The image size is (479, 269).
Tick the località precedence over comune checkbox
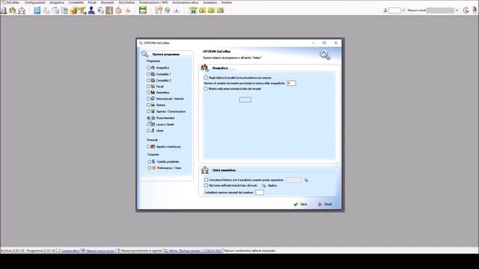click(x=206, y=78)
